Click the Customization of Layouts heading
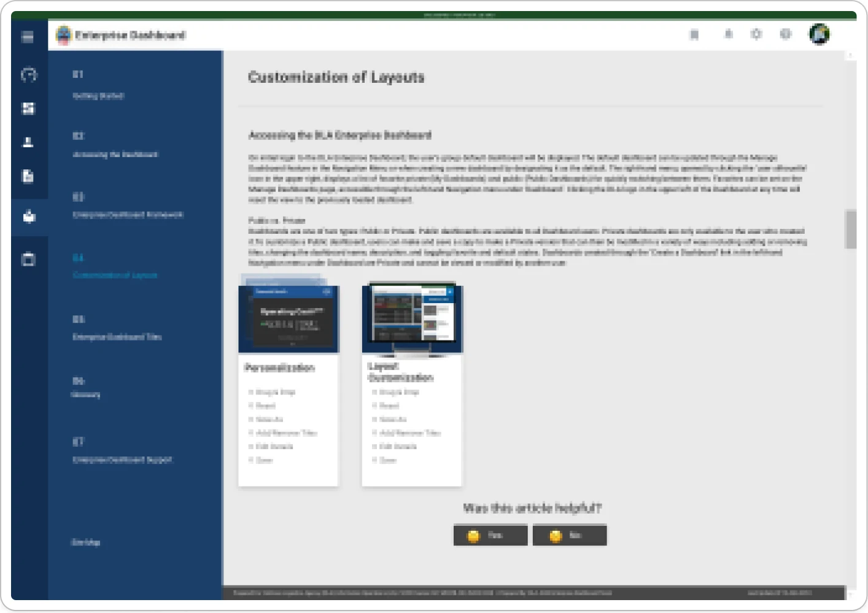Screen dimensions: 868x613 (x=336, y=77)
